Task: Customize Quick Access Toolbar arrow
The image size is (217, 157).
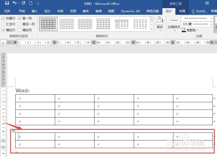Action: click(38, 4)
